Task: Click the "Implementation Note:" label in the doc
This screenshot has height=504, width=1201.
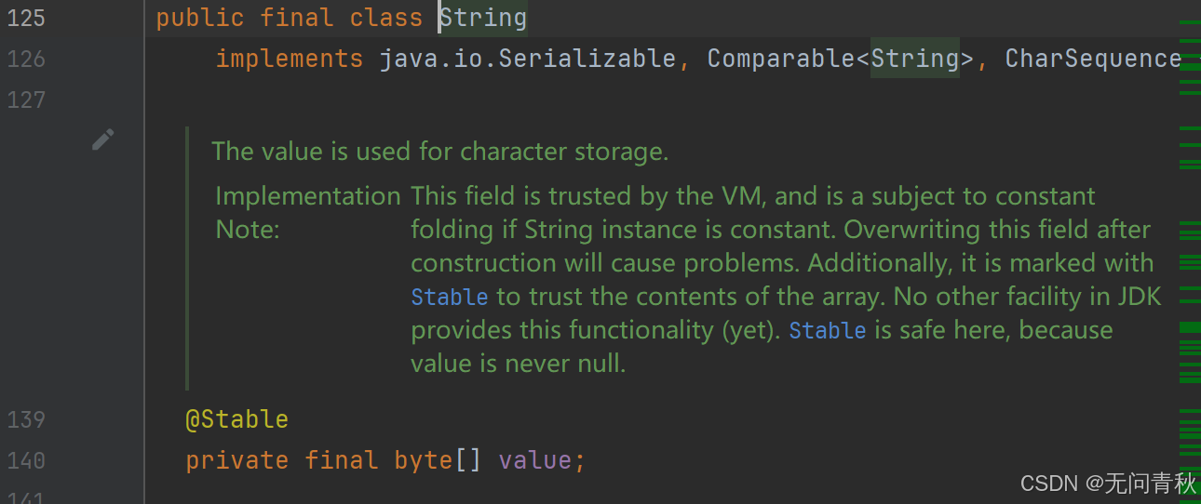Action: 307,212
